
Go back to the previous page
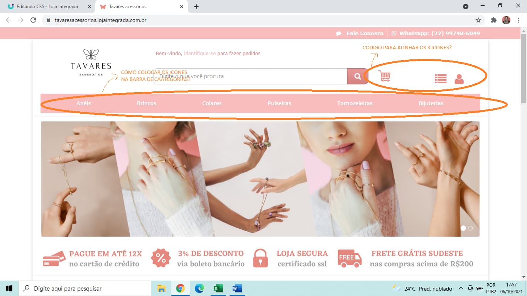coord(8,20)
